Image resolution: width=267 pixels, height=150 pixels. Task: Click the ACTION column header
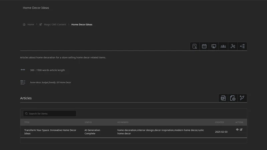pyautogui.click(x=239, y=122)
